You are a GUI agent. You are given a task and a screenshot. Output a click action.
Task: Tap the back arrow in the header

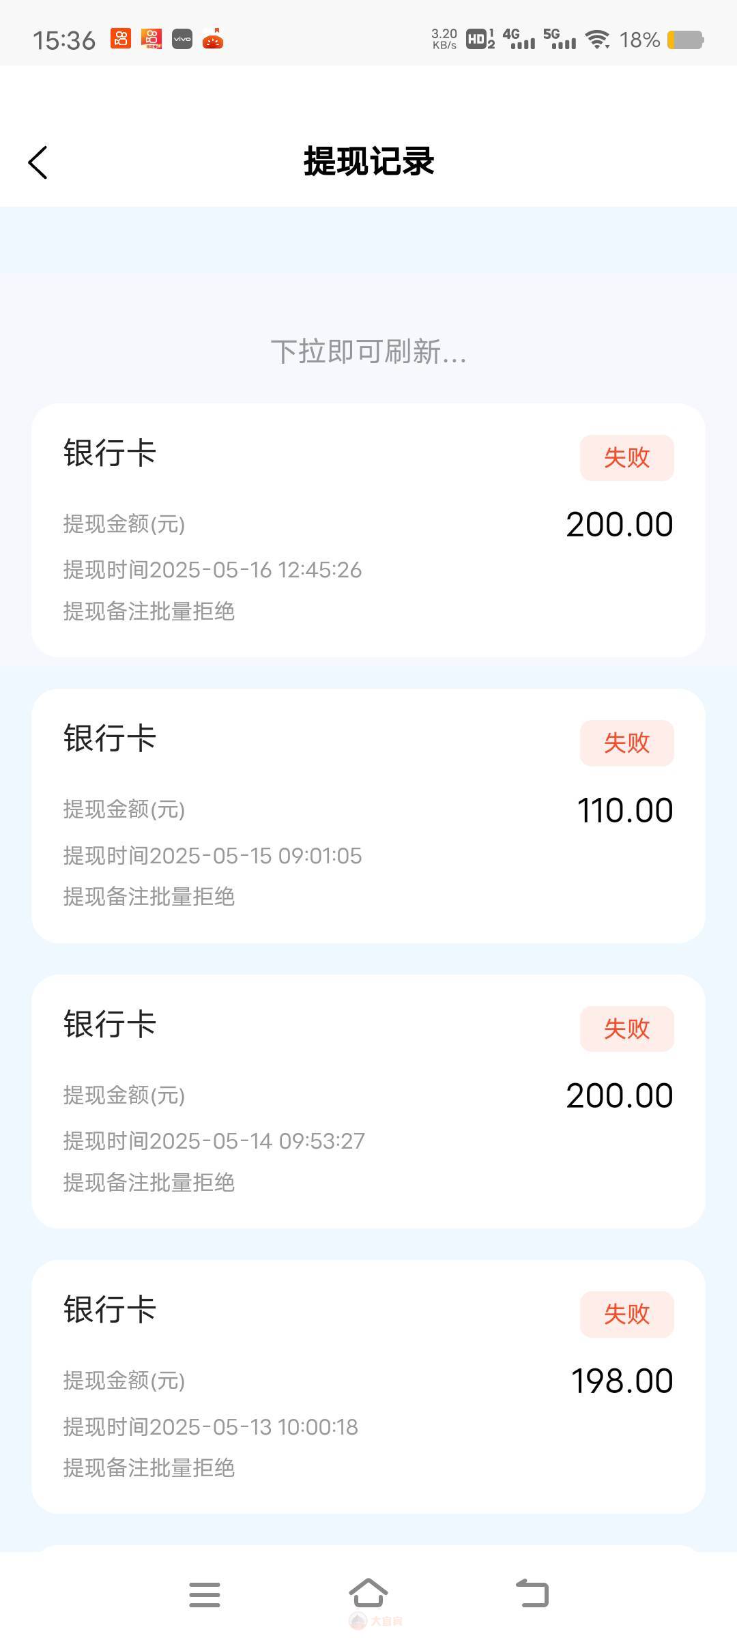(x=38, y=162)
